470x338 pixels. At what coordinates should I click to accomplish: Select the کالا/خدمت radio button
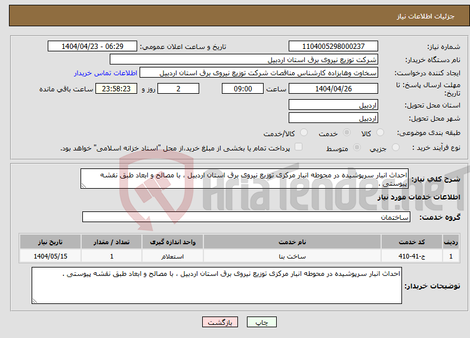[x=304, y=133]
